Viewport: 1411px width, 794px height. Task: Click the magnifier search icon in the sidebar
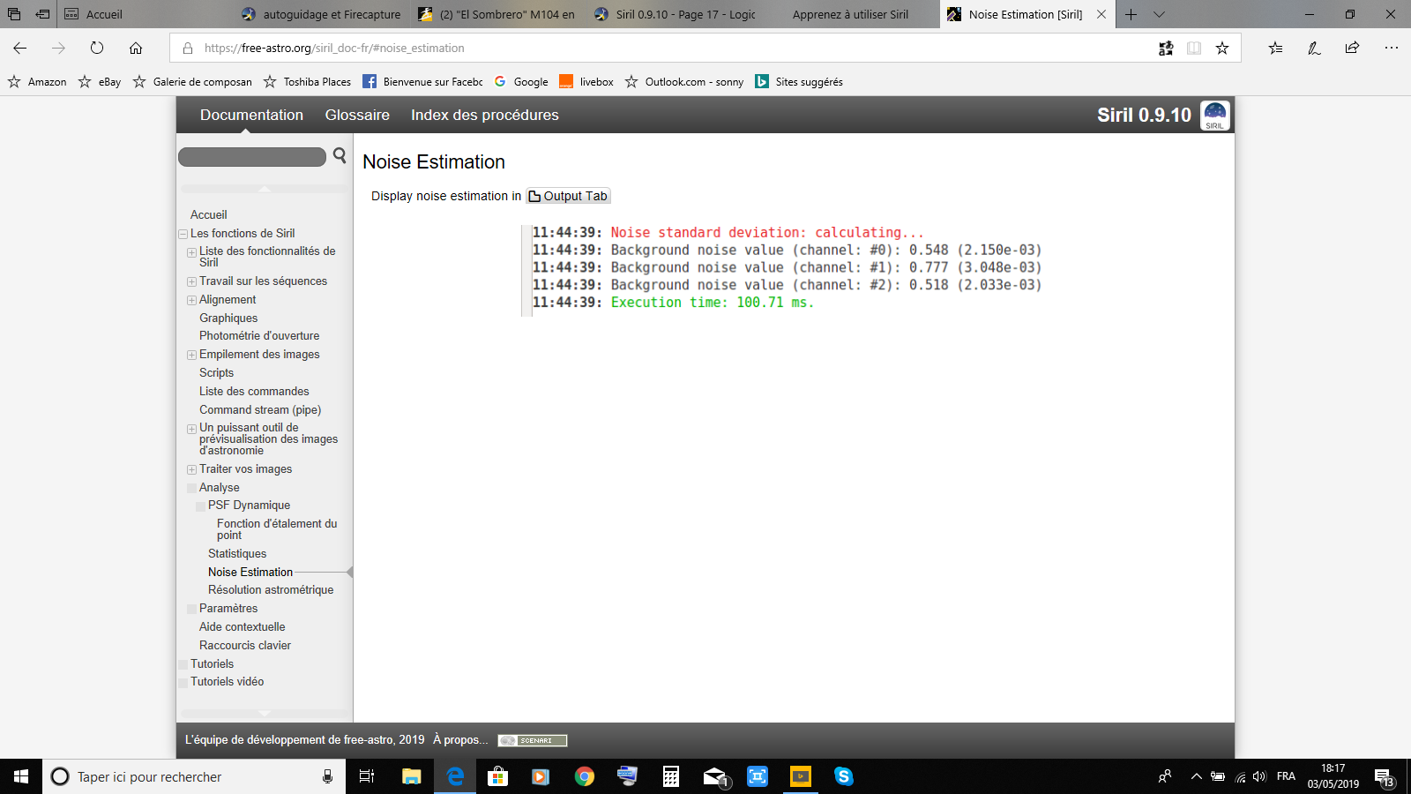[x=340, y=156]
